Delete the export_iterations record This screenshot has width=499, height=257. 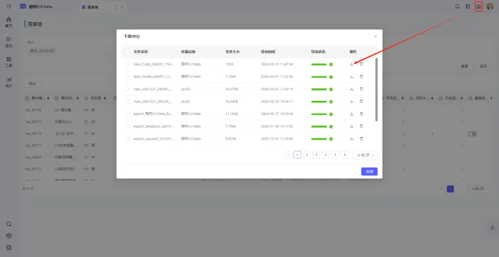361,126
